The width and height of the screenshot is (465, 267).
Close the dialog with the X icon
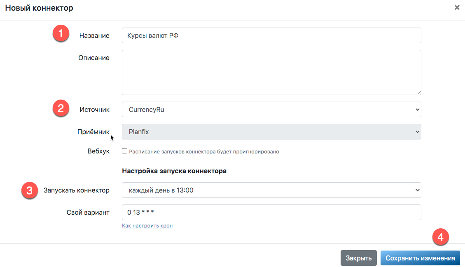[x=457, y=7]
